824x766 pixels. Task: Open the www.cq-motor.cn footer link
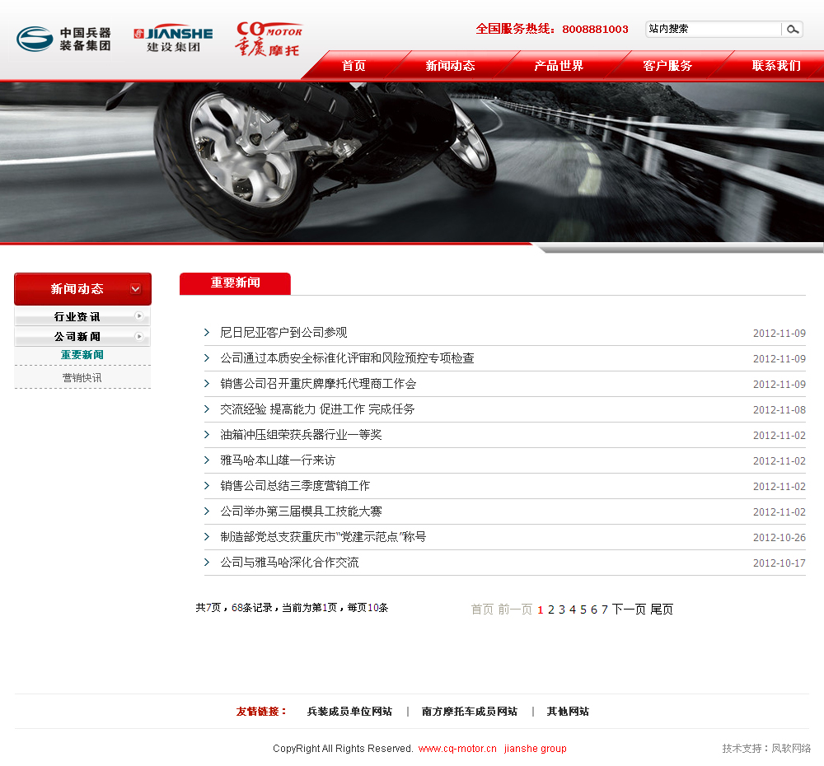click(x=457, y=749)
